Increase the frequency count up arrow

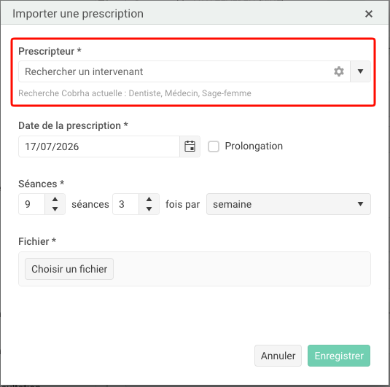pos(149,199)
